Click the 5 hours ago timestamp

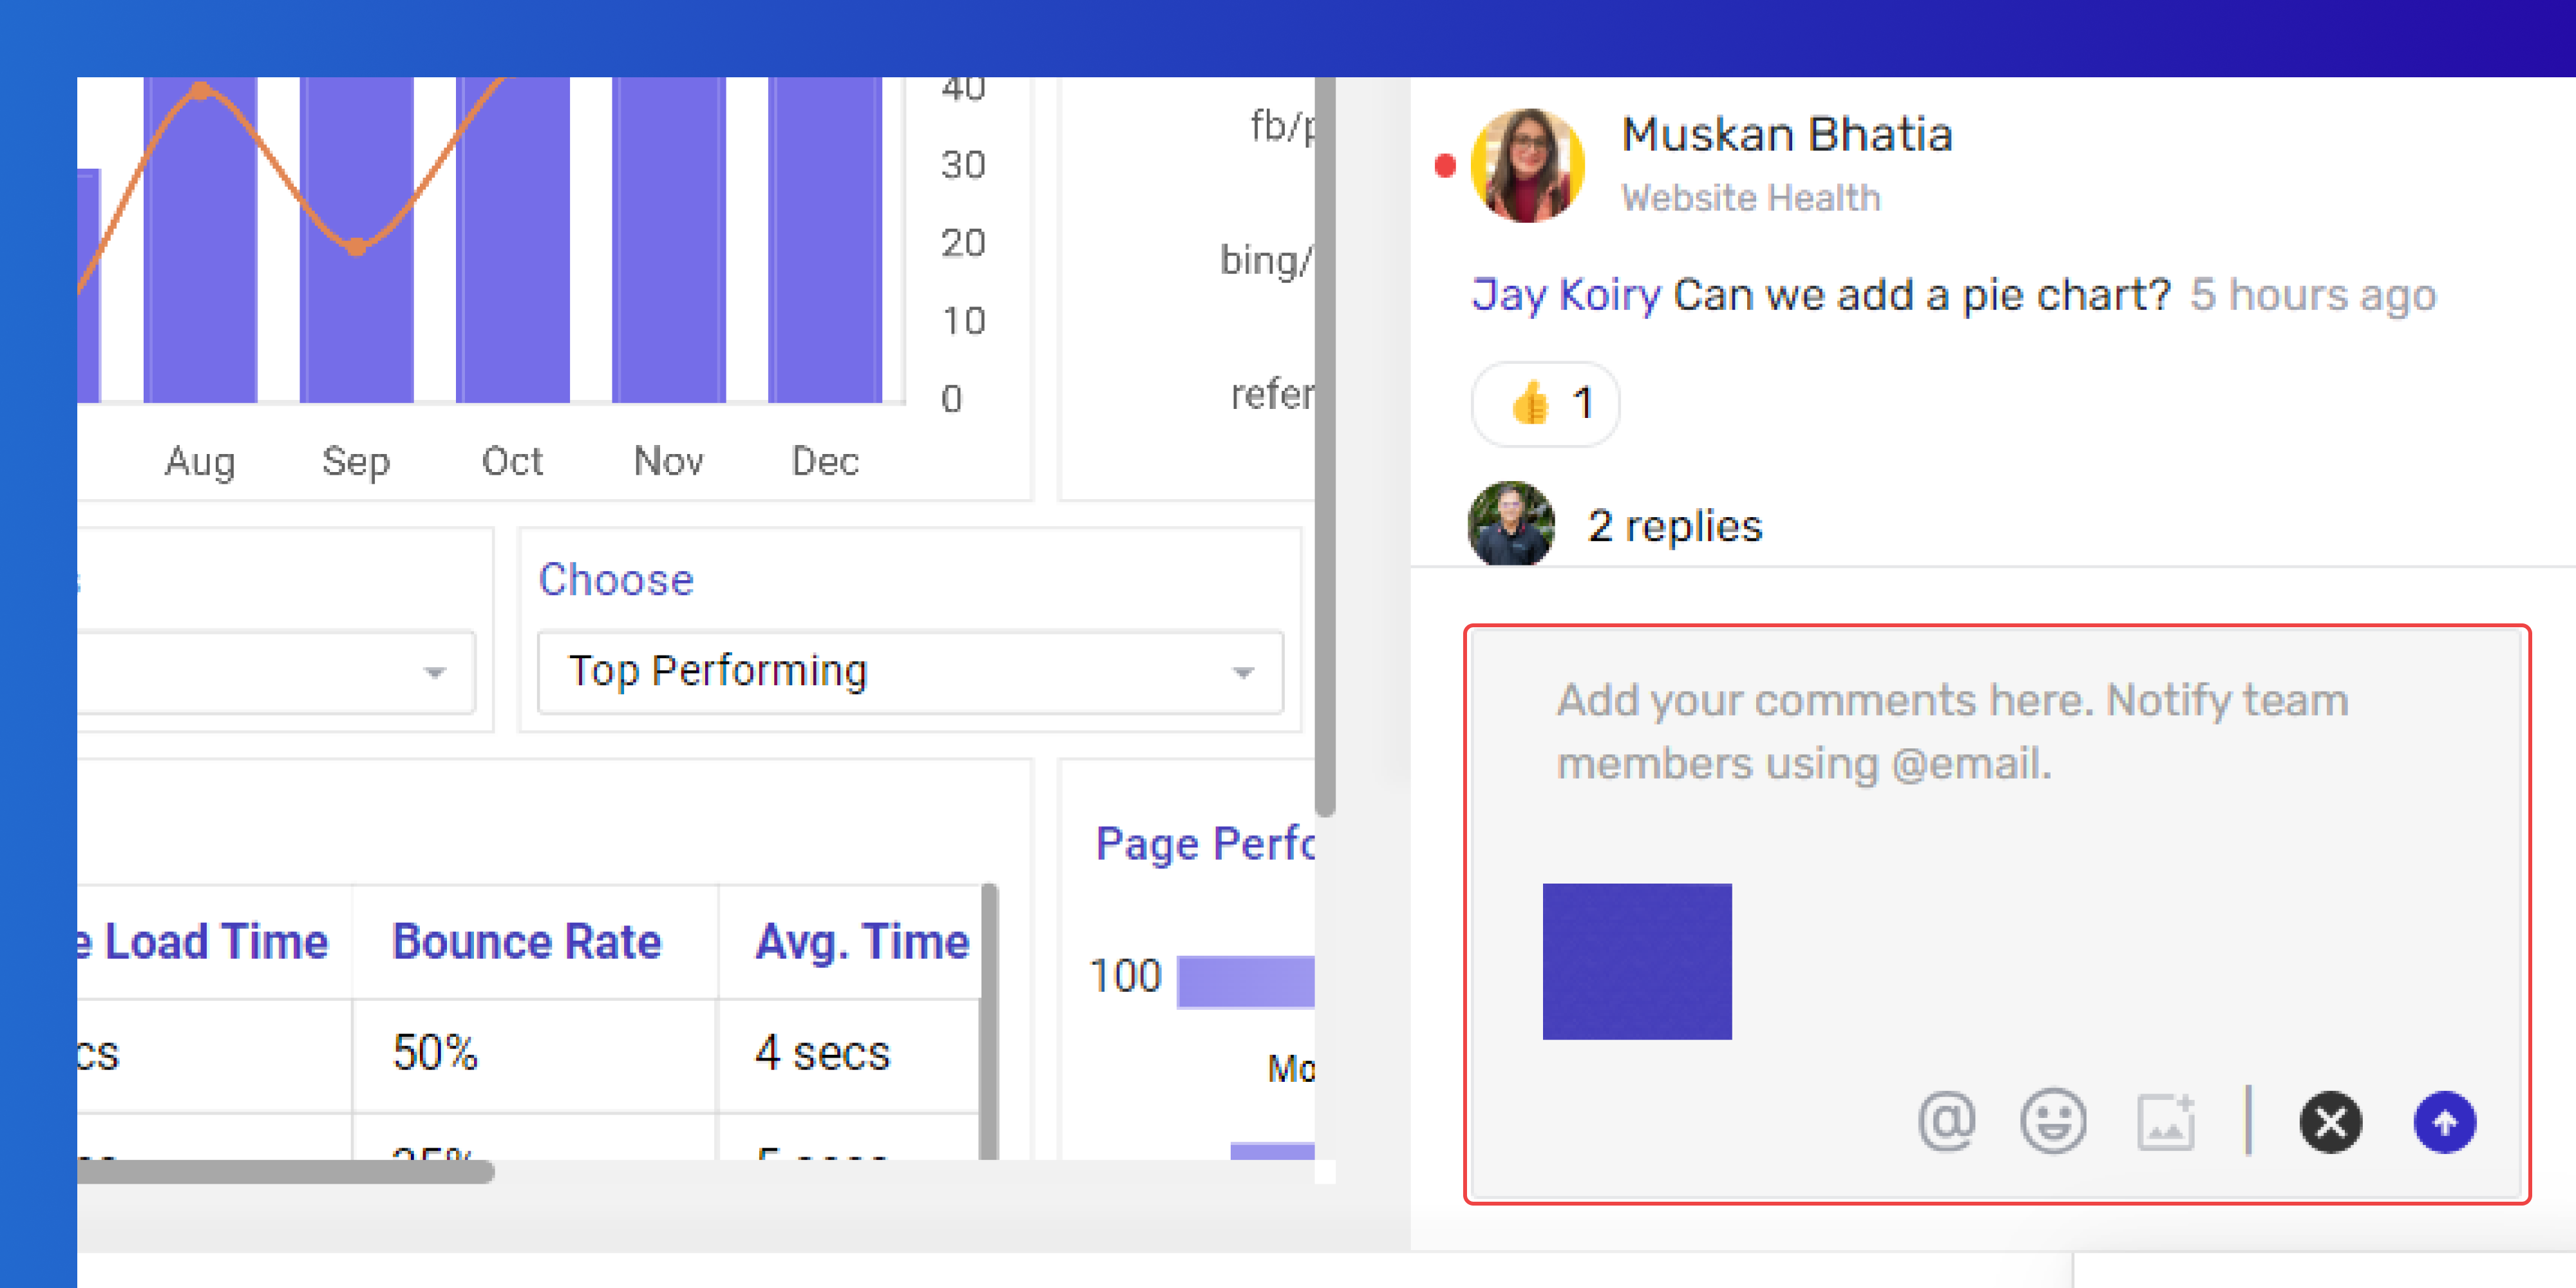pyautogui.click(x=2312, y=295)
